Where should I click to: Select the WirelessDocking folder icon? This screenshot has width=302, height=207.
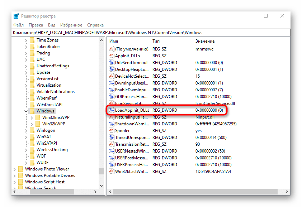[32, 150]
